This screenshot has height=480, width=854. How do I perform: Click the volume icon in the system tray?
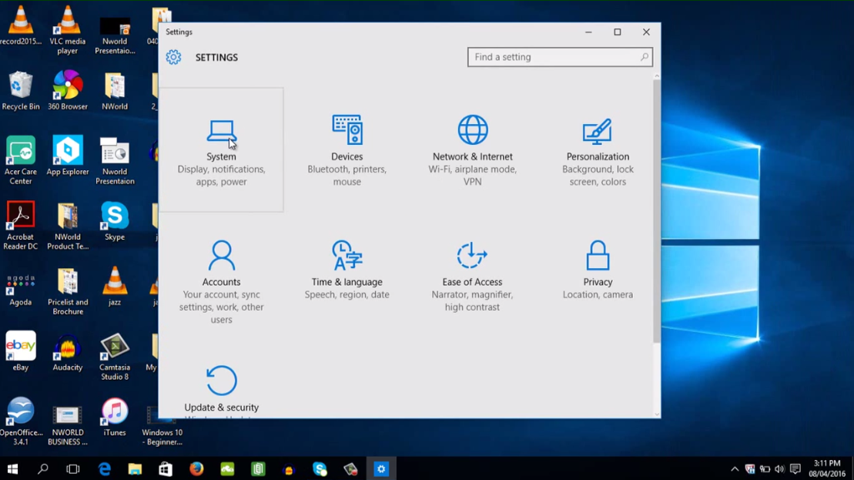click(780, 468)
